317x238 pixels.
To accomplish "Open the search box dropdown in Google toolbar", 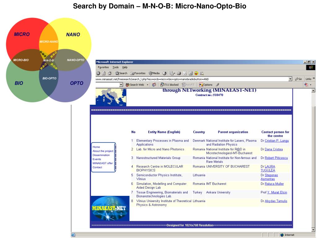I will [x=121, y=85].
